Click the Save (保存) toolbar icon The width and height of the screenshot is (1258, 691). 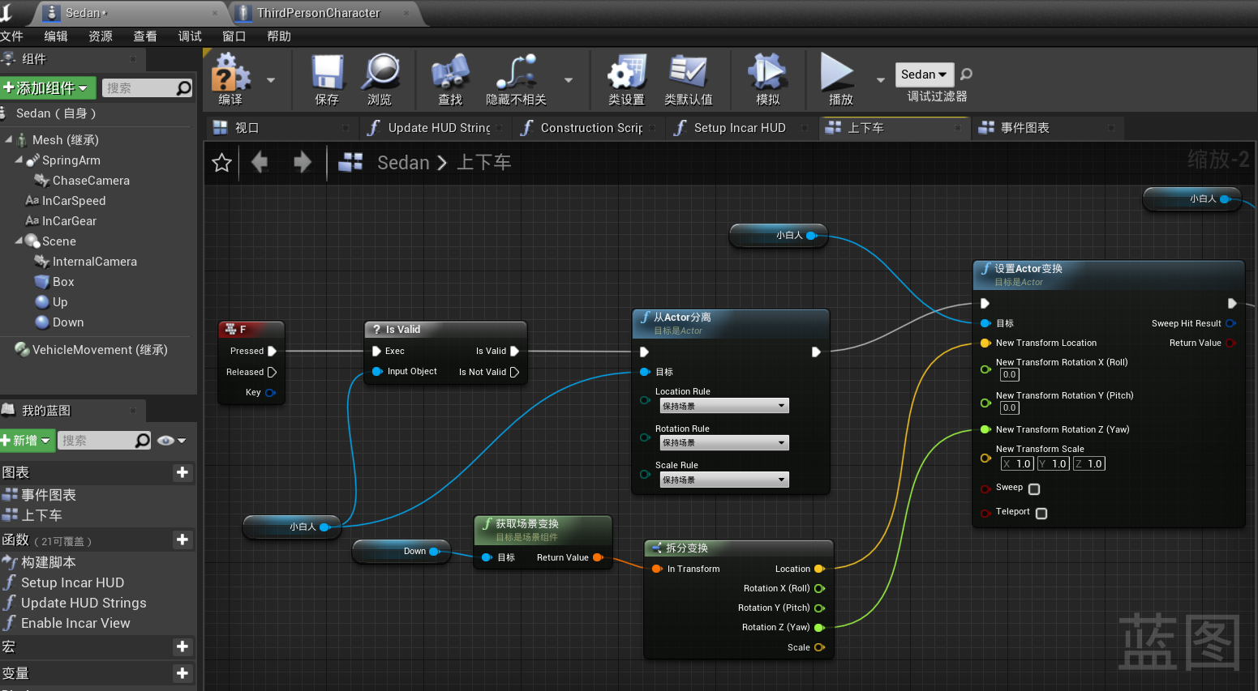[x=327, y=74]
